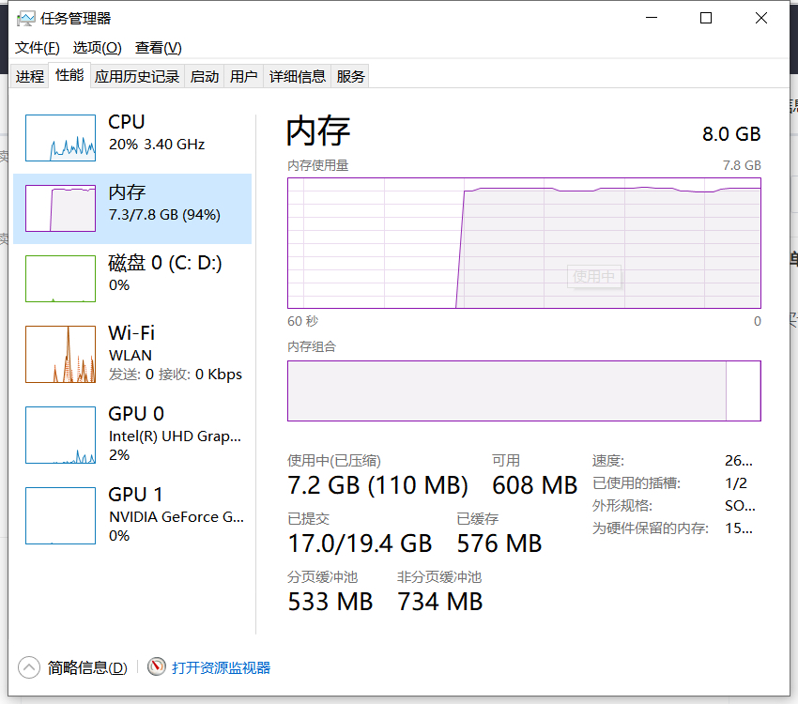Screen dimensions: 798x704
Task: Switch to the 启动 tab
Action: [205, 76]
